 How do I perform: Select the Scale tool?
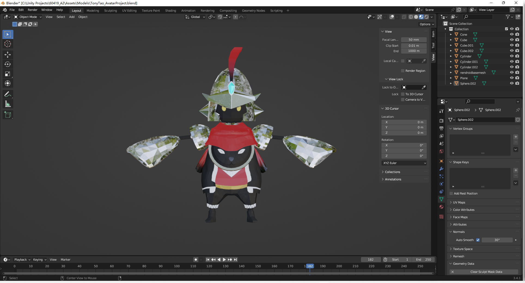click(x=8, y=74)
